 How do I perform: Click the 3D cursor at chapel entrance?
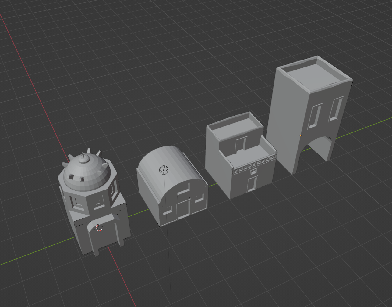pos(99,228)
